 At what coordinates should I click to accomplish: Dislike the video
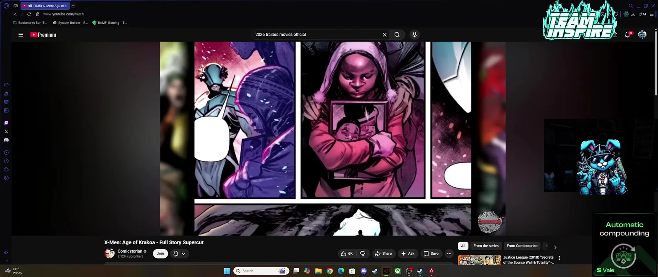point(363,254)
